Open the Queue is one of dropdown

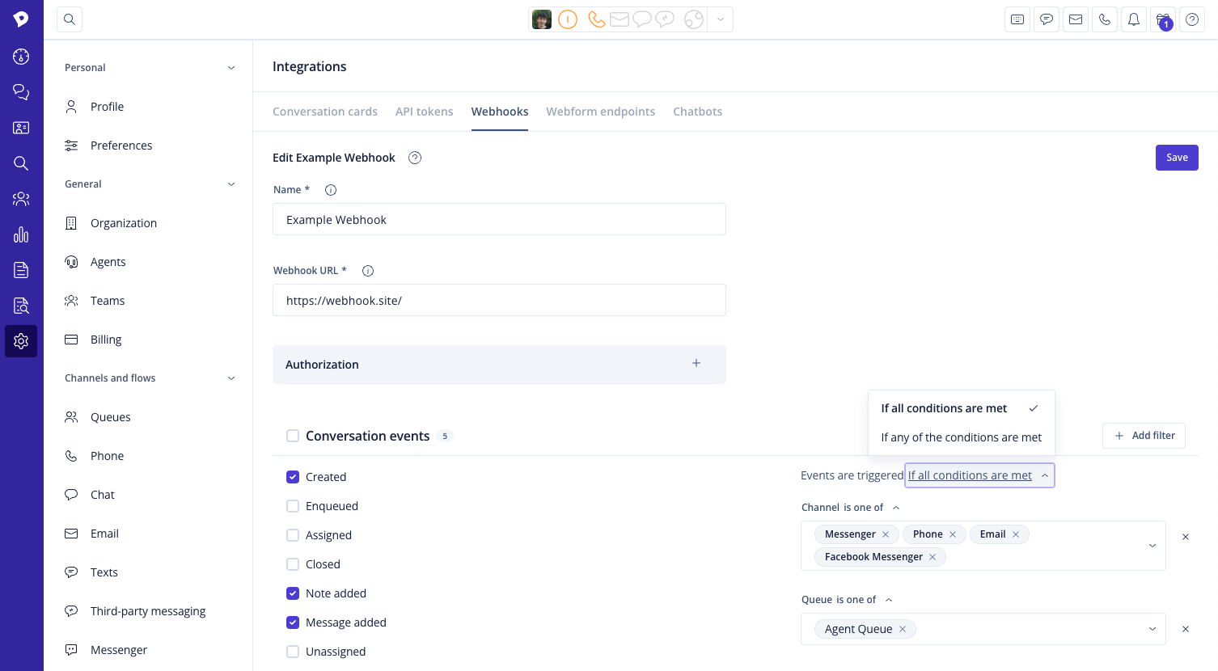pos(1152,629)
